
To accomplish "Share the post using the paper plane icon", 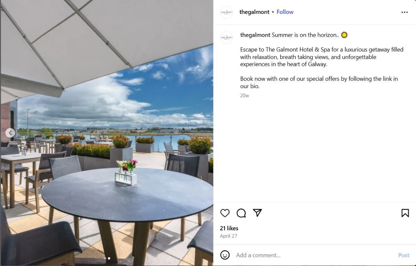I will pos(257,213).
